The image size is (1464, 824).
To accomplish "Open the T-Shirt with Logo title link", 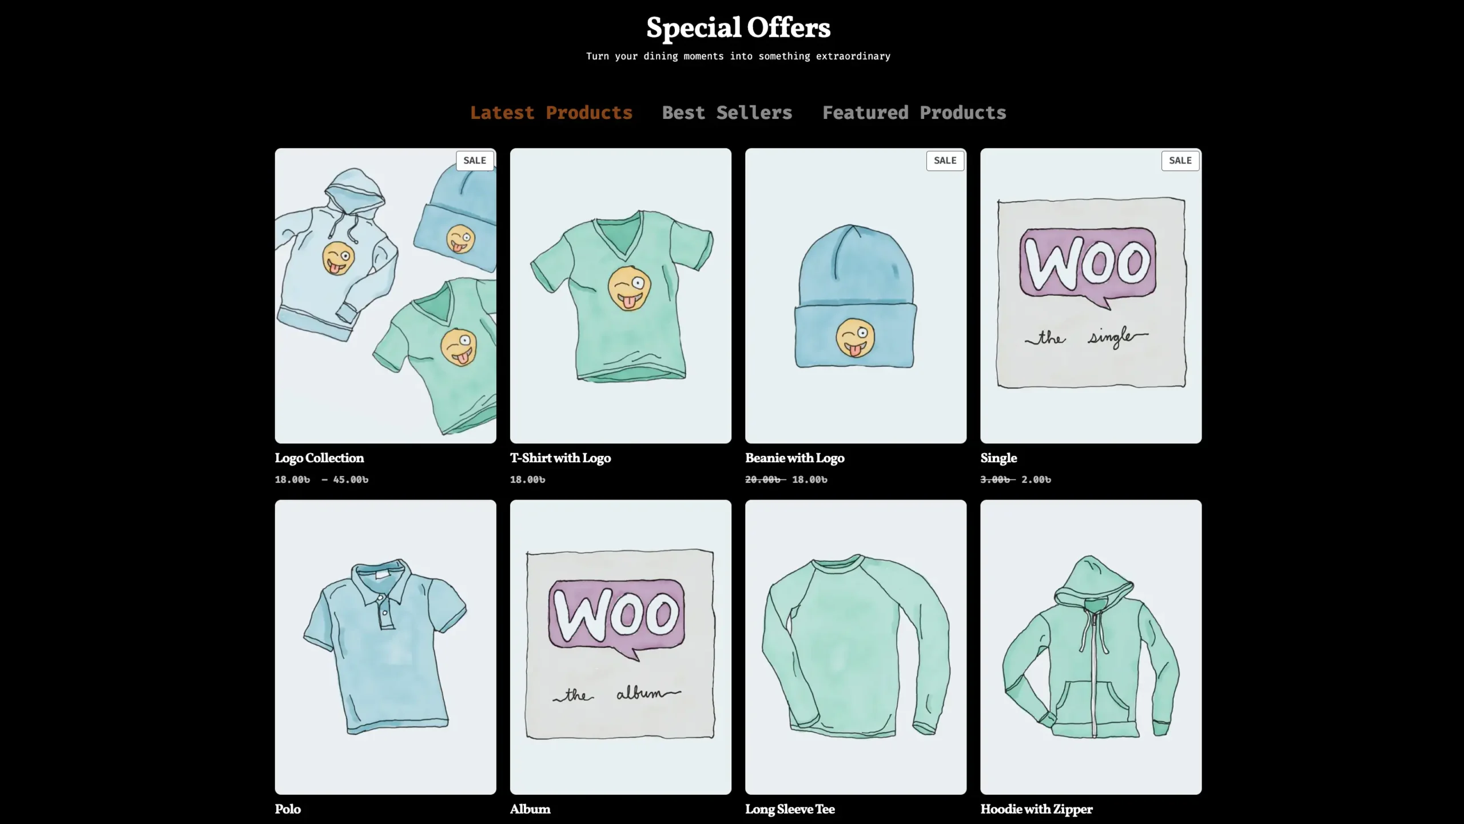I will click(560, 458).
